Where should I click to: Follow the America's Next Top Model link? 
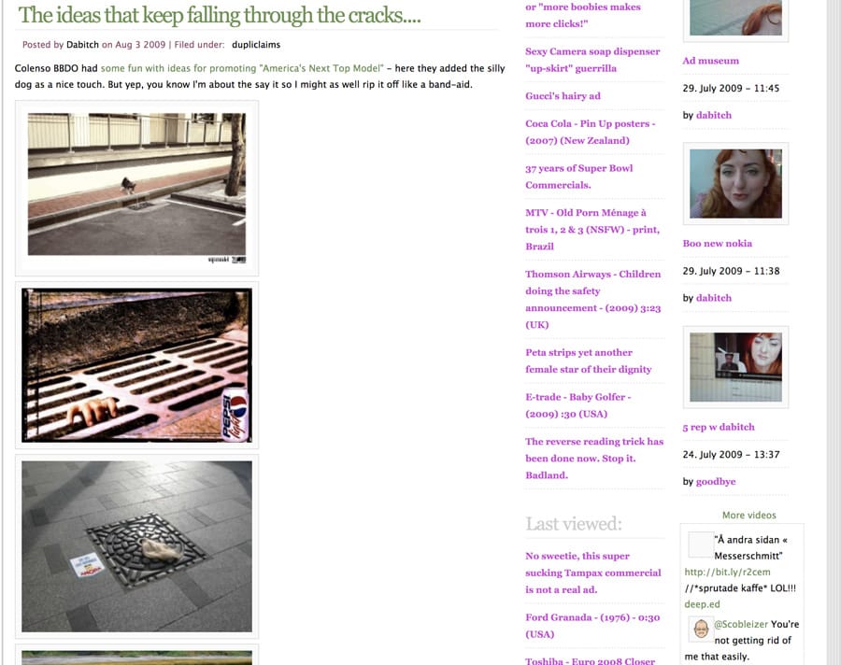242,68
